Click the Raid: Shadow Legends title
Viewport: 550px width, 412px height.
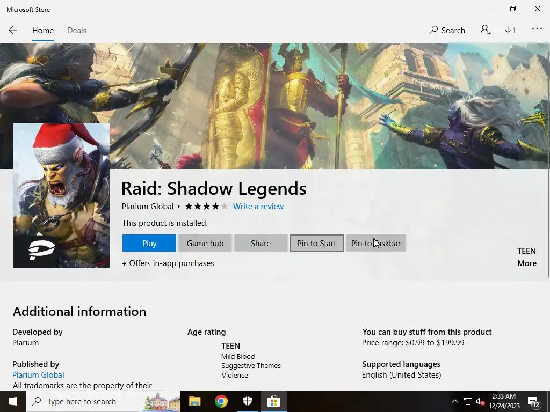click(x=214, y=188)
